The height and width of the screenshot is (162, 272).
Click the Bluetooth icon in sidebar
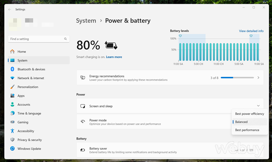pyautogui.click(x=12, y=69)
